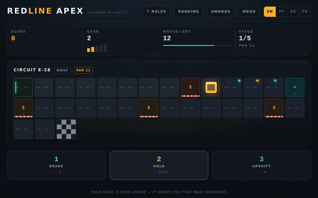The image size is (318, 198).
Task: Click the Momentum Puzzle tag
Action: click(x=108, y=13)
